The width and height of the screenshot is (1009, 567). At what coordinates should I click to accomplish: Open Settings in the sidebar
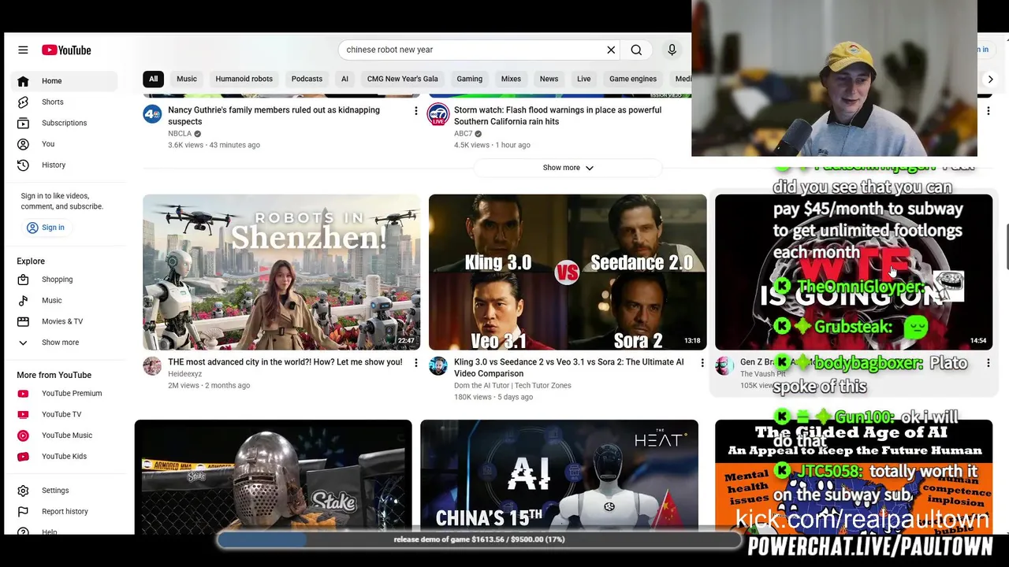click(64, 491)
